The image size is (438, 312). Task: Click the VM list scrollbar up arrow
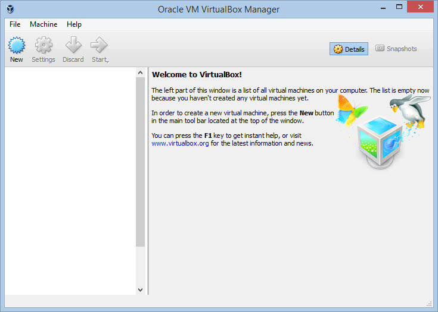140,73
